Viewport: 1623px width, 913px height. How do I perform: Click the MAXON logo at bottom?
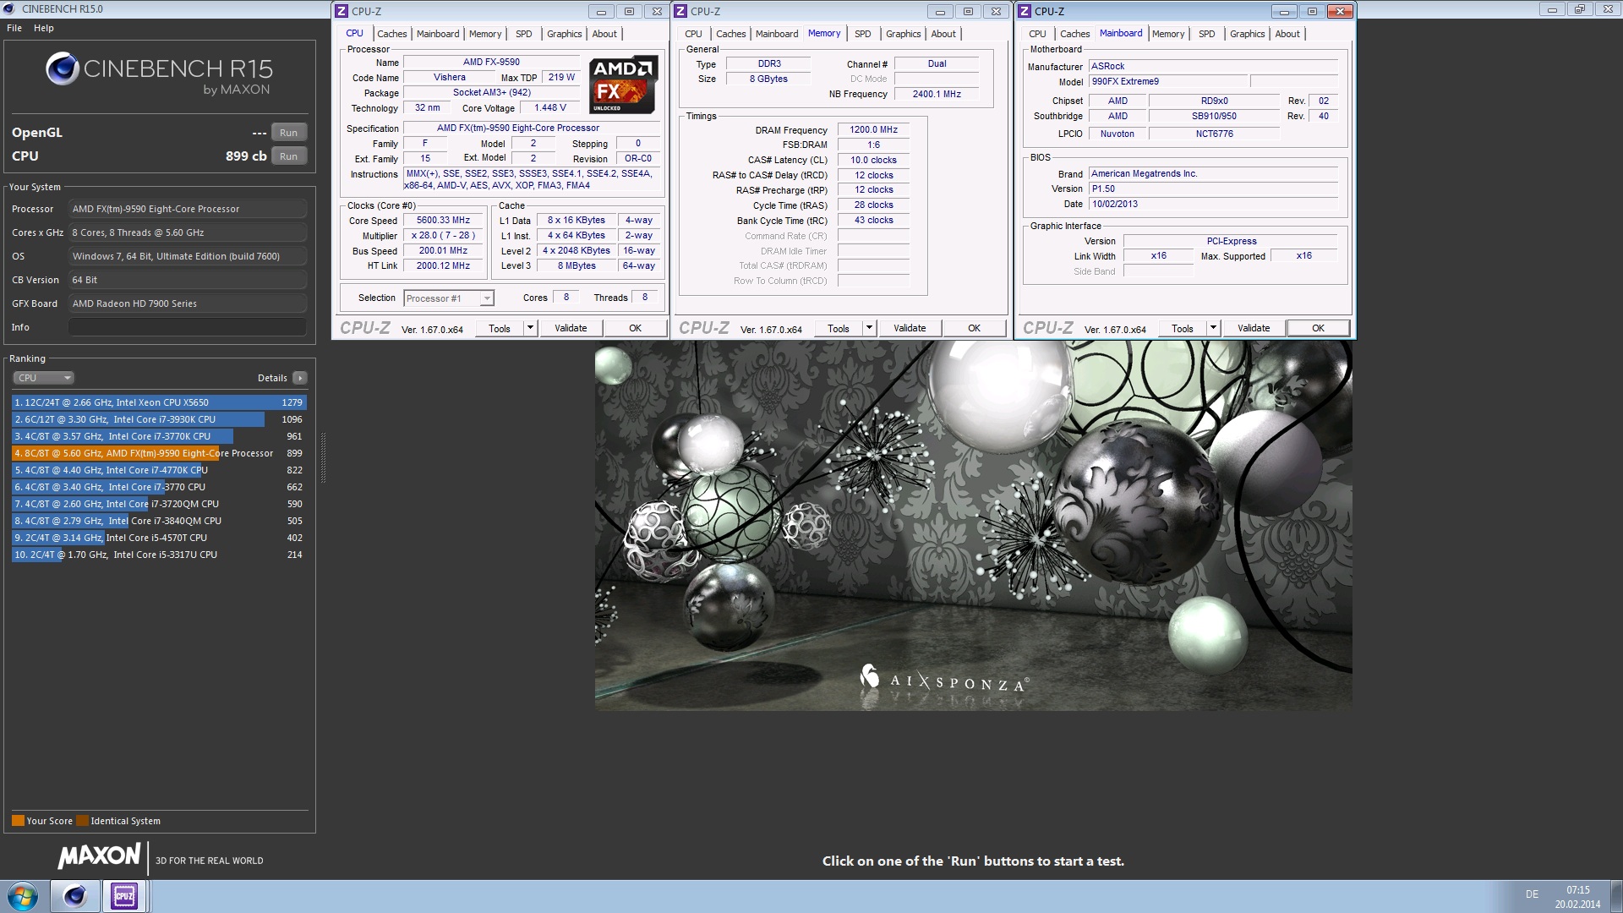[x=99, y=856]
